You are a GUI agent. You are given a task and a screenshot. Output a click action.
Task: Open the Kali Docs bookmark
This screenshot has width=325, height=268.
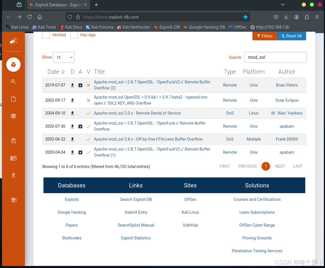point(71,27)
